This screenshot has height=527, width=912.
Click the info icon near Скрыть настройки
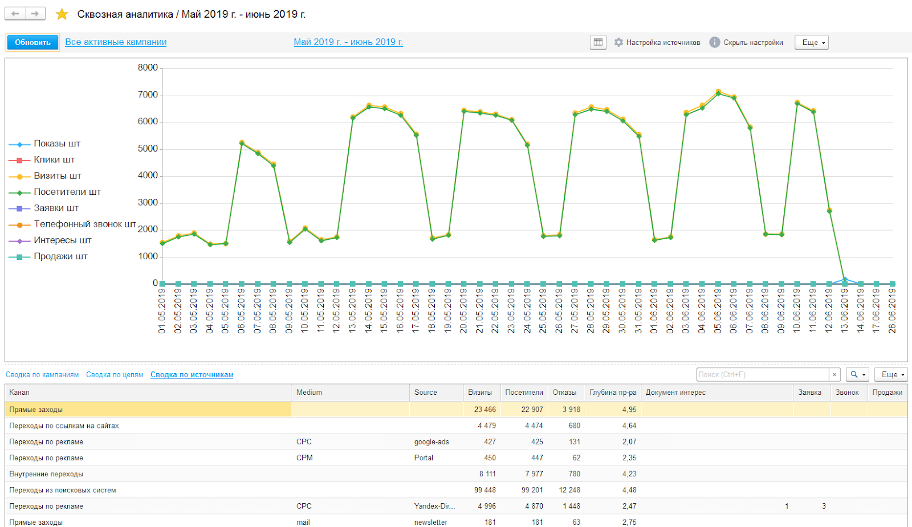714,42
